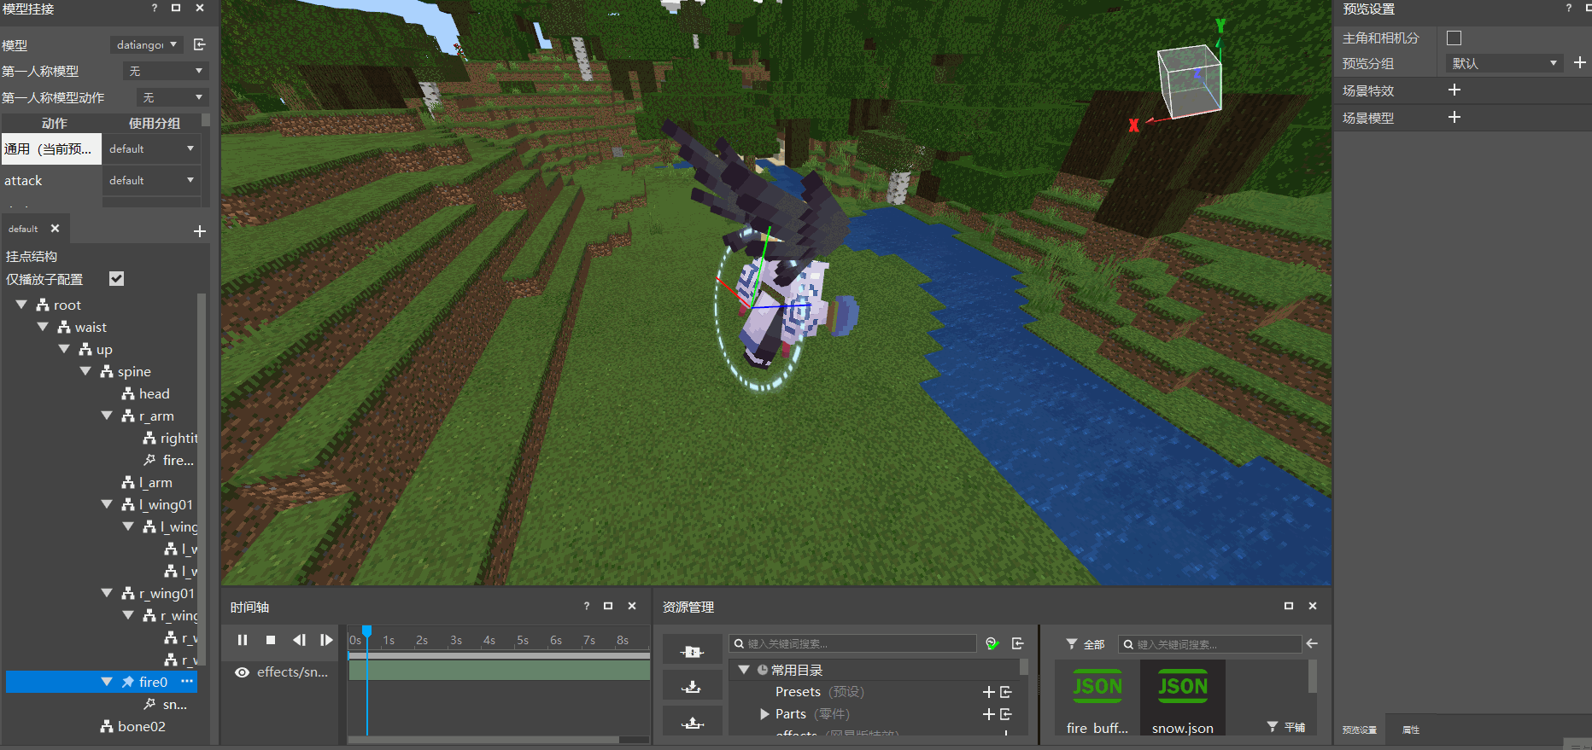Open 第一人称模型 dropdown
This screenshot has width=1592, height=750.
click(x=166, y=71)
